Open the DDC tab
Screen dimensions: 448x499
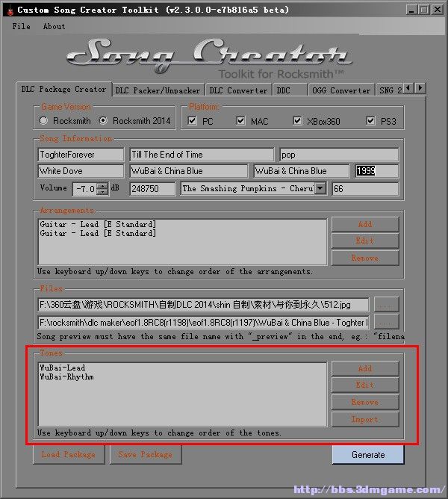(290, 90)
